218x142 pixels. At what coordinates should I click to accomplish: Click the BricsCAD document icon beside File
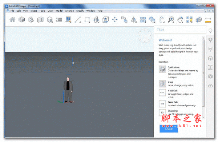click(8, 11)
